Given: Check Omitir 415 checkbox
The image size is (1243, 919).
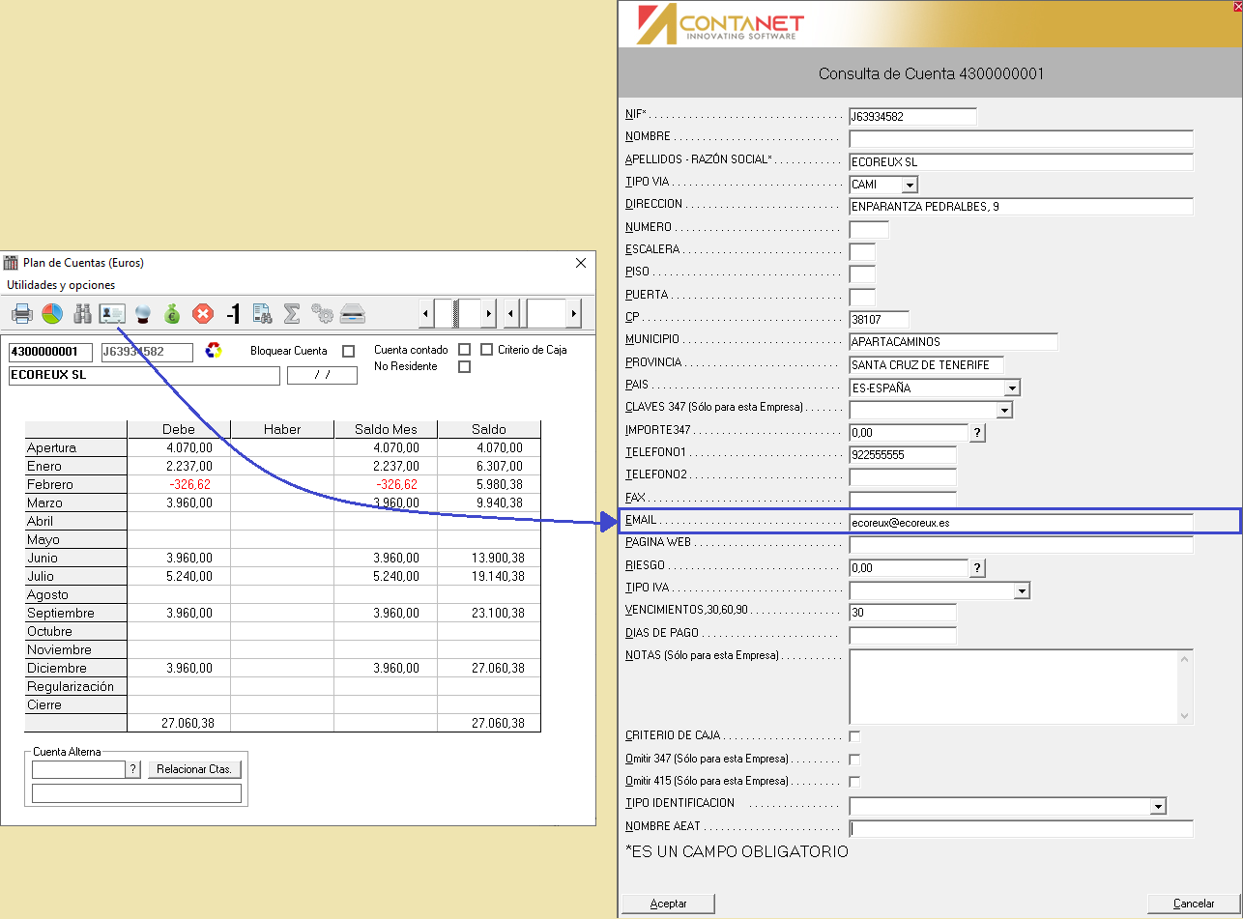Looking at the screenshot, I should (854, 781).
